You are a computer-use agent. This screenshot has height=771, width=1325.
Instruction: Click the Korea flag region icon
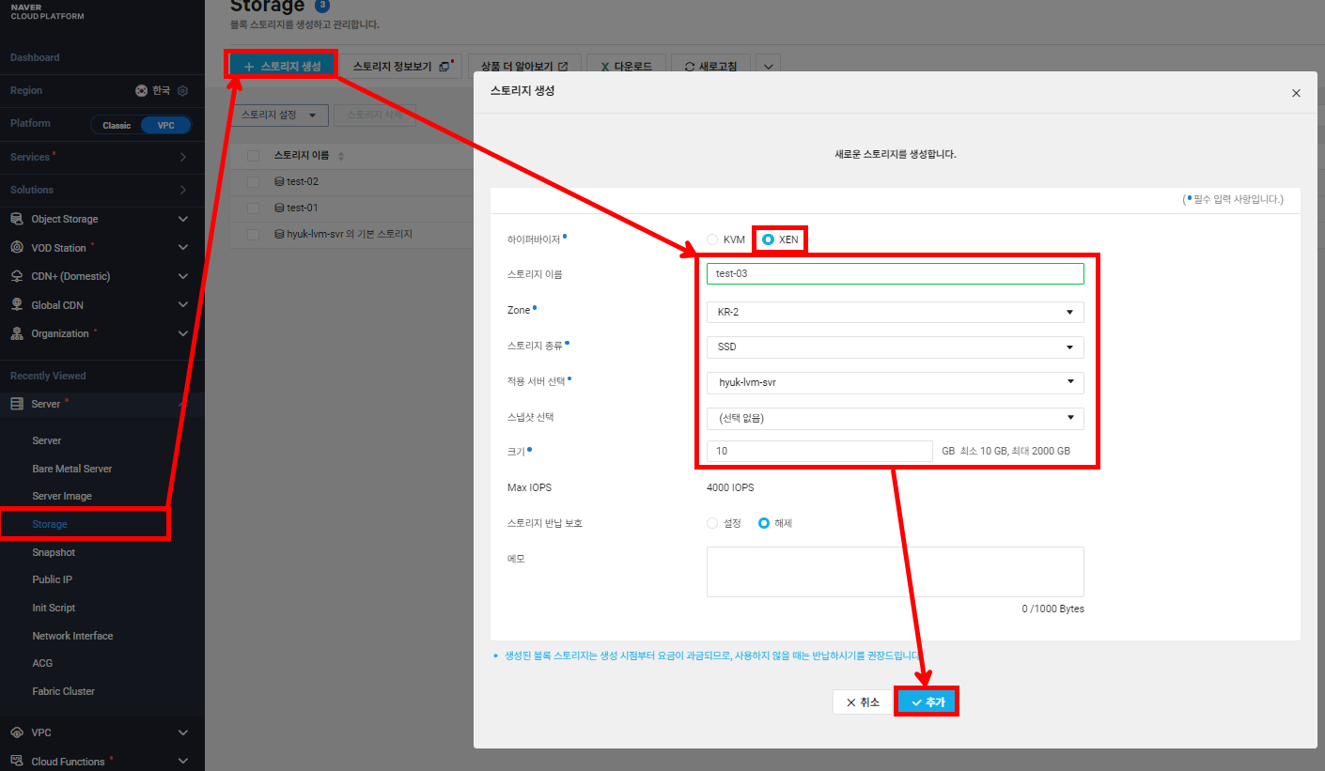142,91
